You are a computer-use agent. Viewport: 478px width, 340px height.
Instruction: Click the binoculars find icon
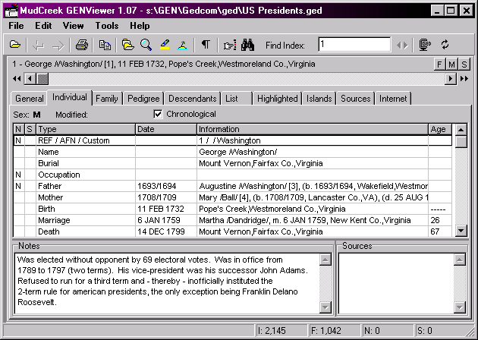pyautogui.click(x=249, y=45)
